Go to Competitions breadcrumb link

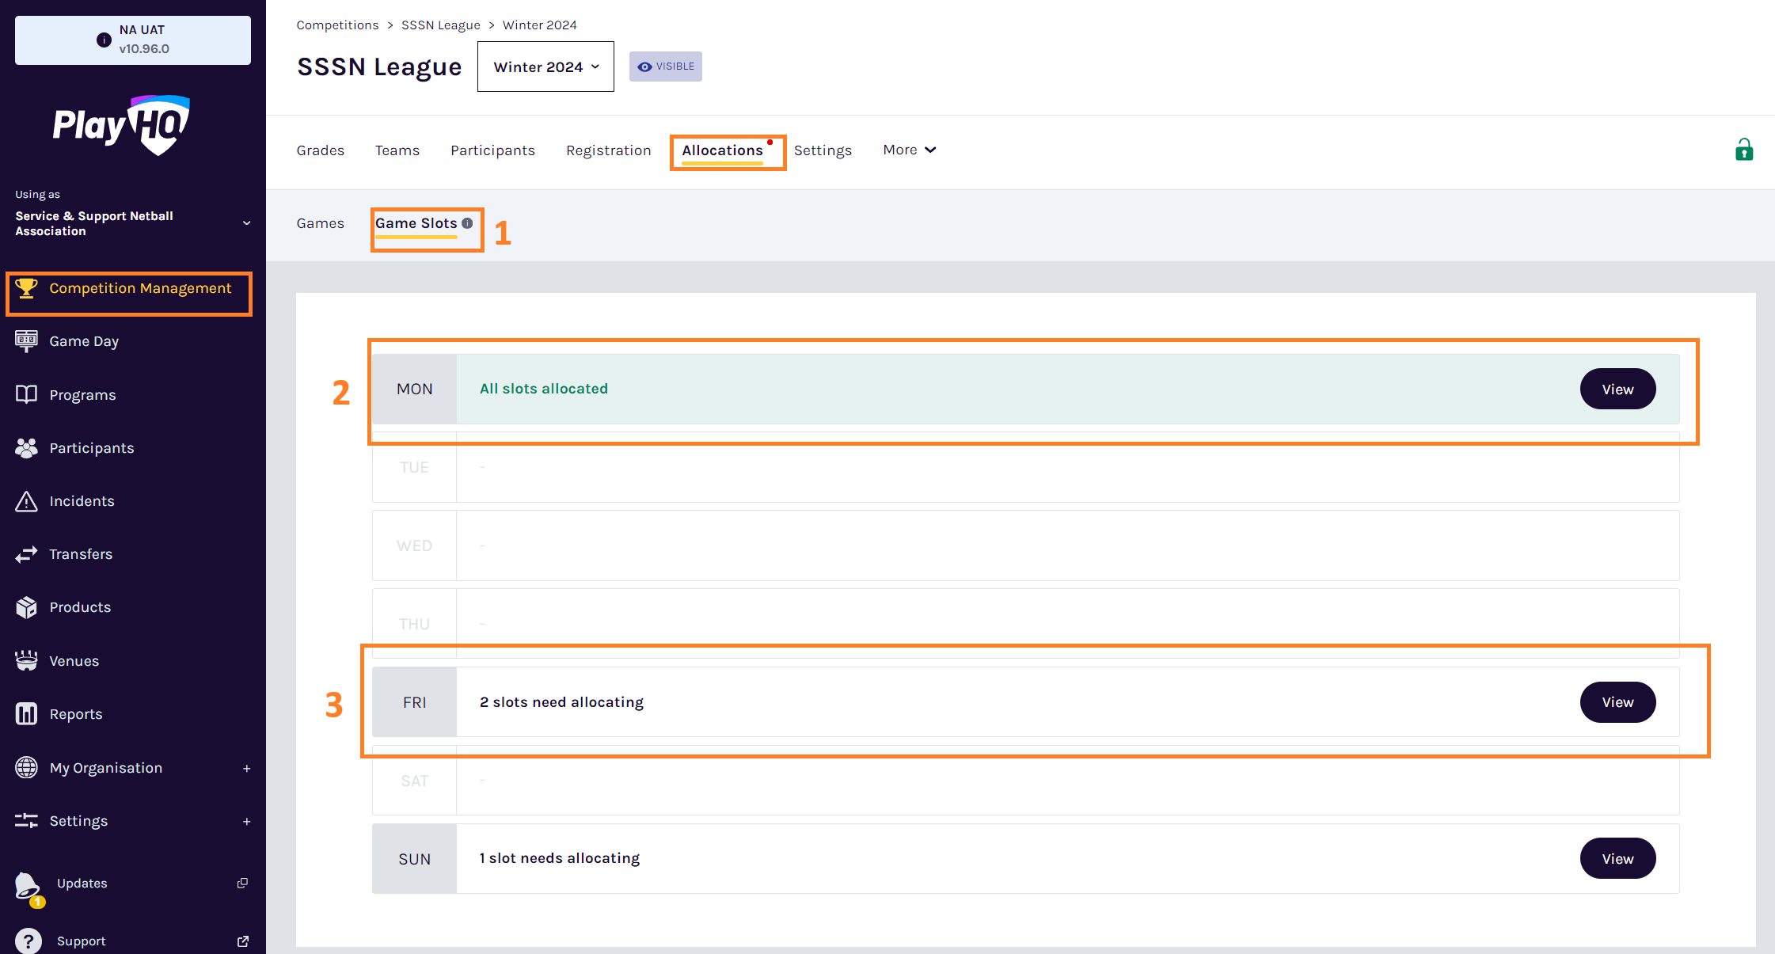coord(337,25)
